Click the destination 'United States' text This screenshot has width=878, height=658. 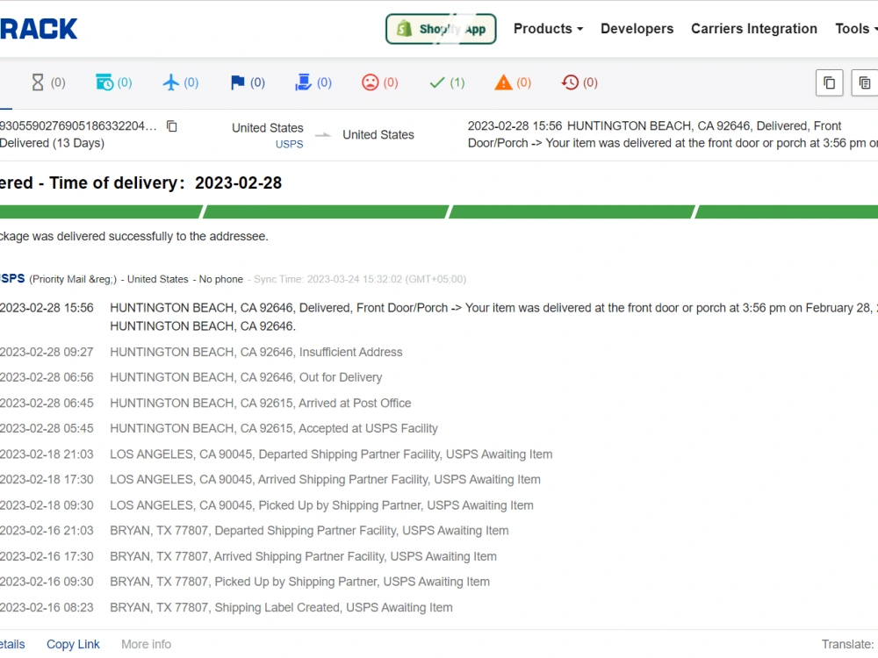pyautogui.click(x=378, y=135)
